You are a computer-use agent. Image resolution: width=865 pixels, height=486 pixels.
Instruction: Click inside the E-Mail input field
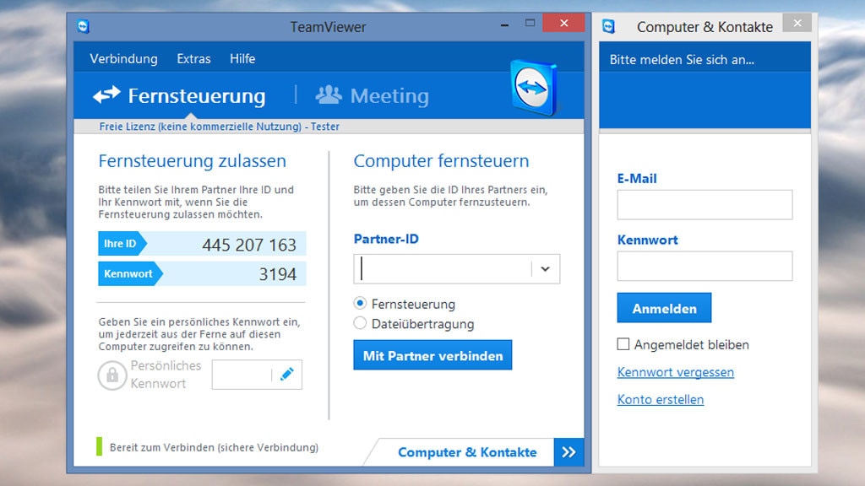pos(705,204)
